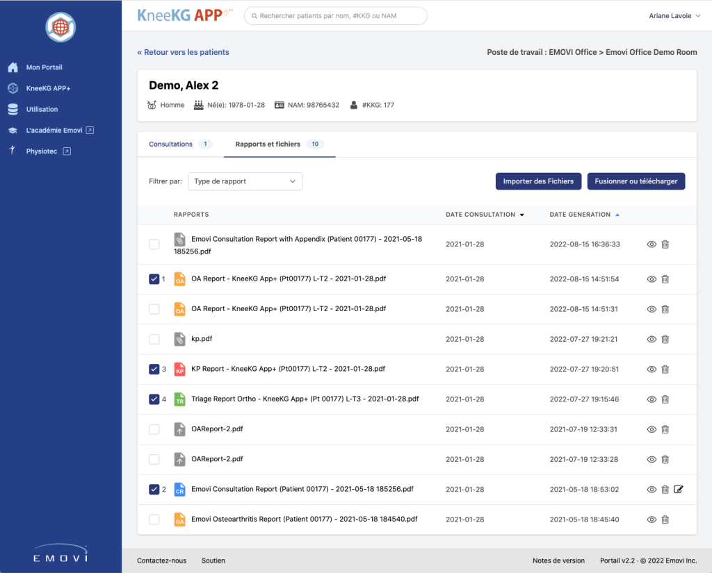Preview the Emovi Osteoarthritis Report file
Screen dimensions: 712x573
pos(652,520)
